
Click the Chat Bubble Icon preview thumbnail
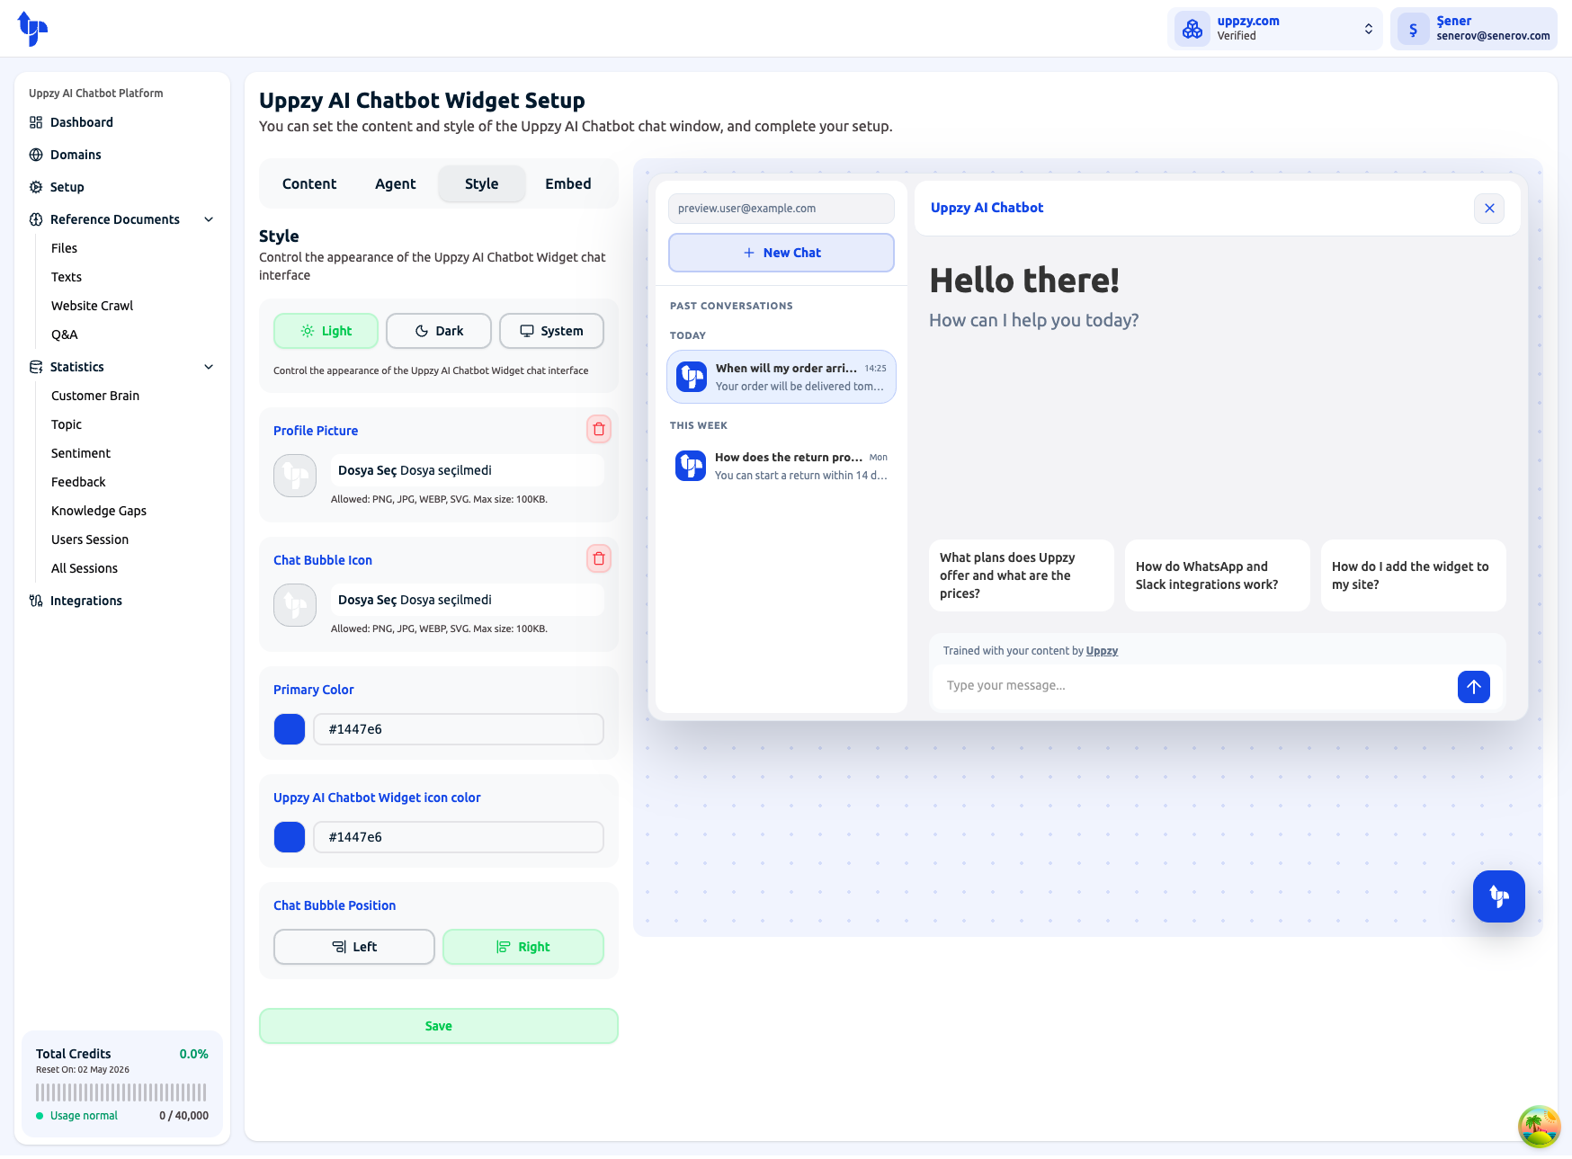coord(295,605)
